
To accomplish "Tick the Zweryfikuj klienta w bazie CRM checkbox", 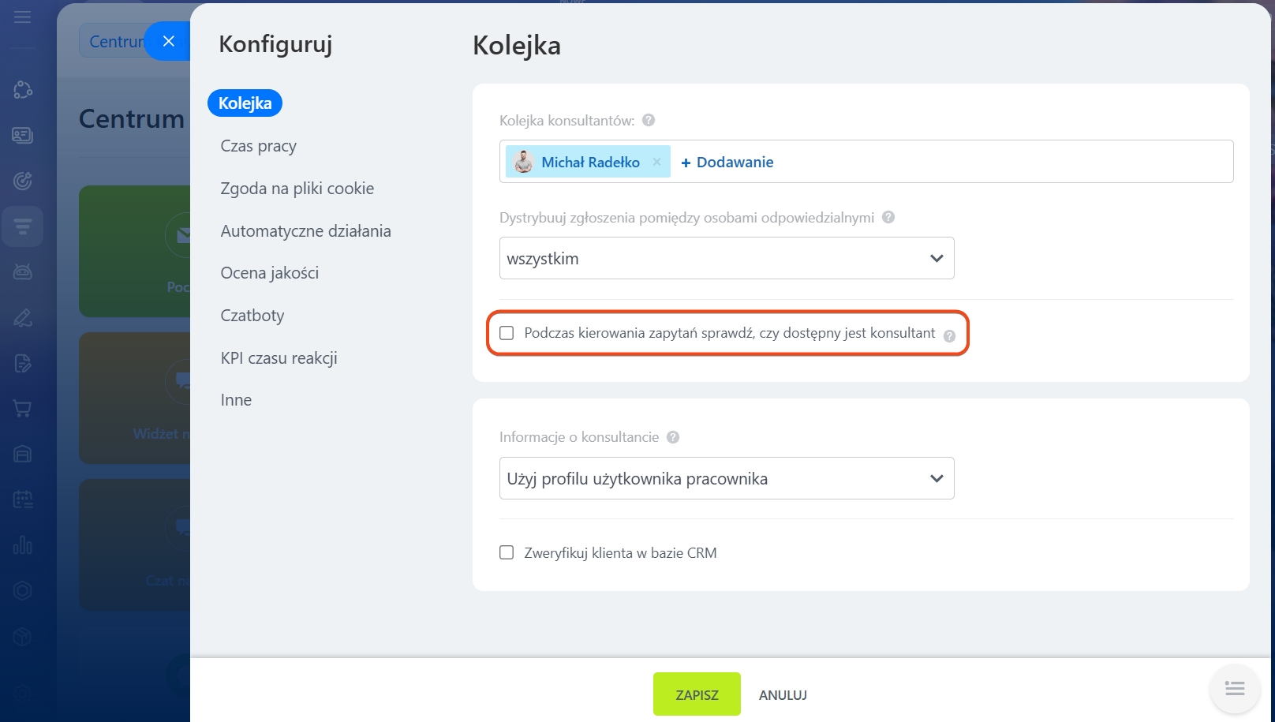I will point(507,553).
